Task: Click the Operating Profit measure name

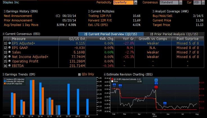Action: point(25,61)
